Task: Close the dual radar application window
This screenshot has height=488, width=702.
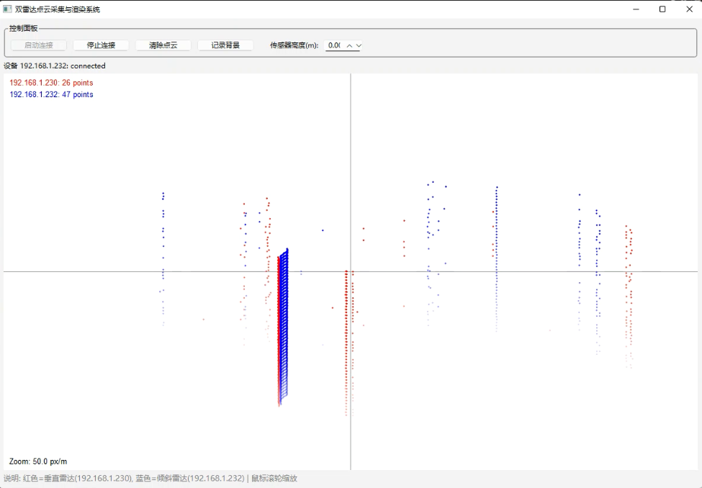Action: coord(688,9)
